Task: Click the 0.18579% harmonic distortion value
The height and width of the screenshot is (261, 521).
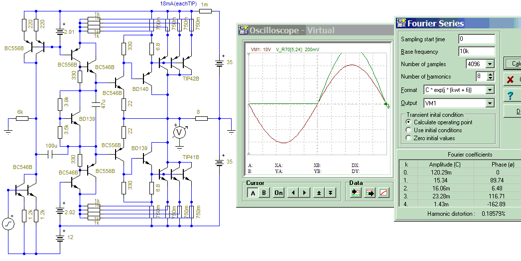Action: pos(494,214)
